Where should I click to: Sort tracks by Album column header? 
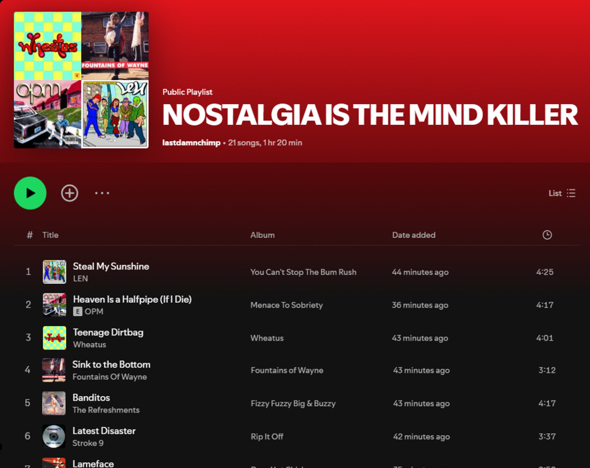point(263,235)
